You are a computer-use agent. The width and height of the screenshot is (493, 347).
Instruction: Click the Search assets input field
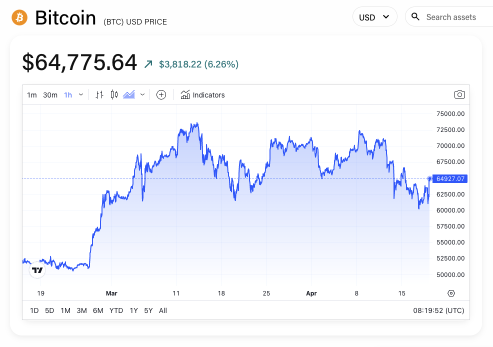[452, 16]
